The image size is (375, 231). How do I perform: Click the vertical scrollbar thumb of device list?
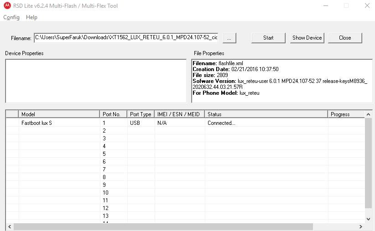368,163
